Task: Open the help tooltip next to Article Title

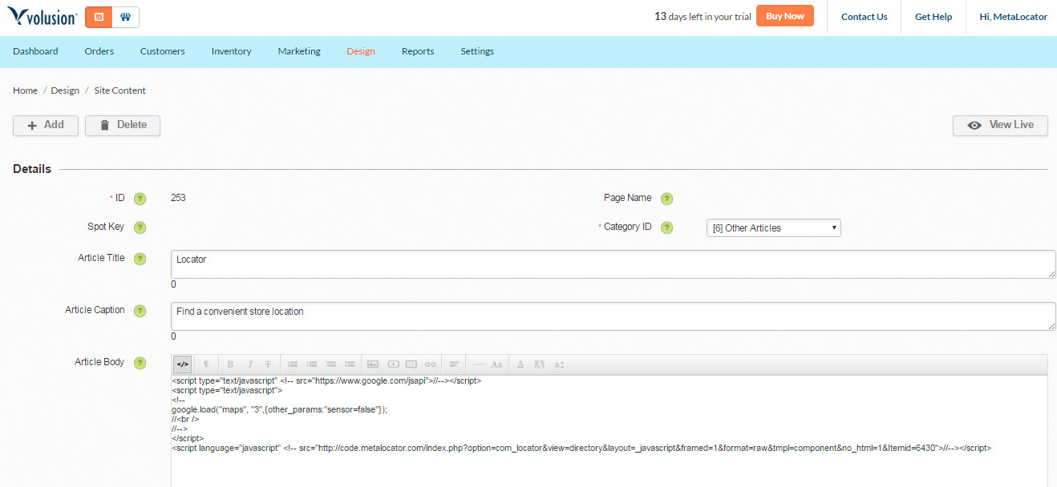Action: point(140,259)
